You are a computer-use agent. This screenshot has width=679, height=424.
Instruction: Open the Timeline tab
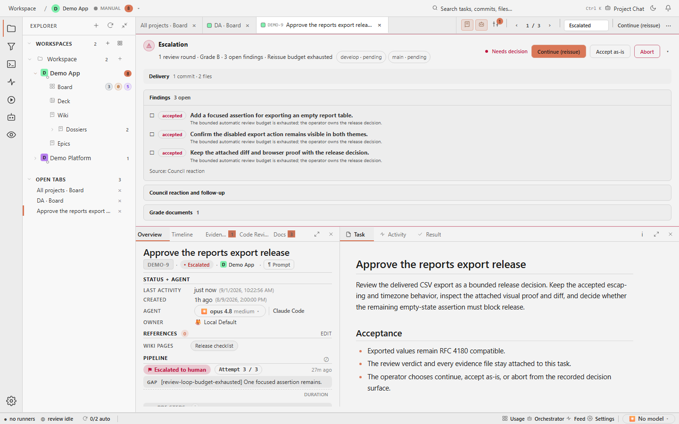coord(182,235)
